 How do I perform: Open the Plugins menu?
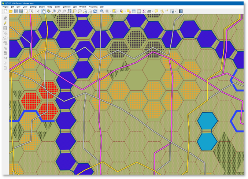coord(41,7)
